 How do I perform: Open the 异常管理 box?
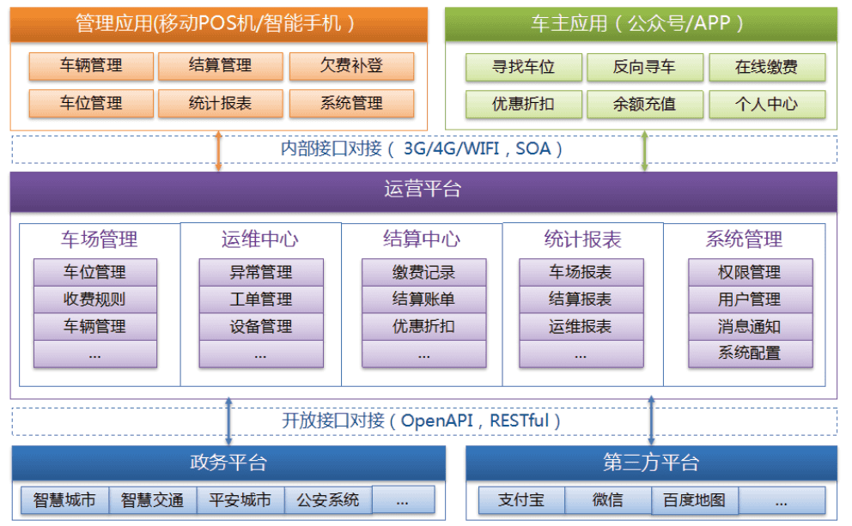pyautogui.click(x=261, y=273)
